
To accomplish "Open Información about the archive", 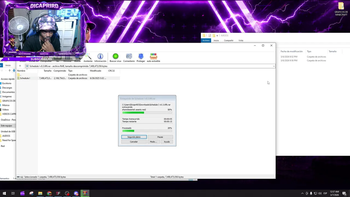I will [x=100, y=58].
